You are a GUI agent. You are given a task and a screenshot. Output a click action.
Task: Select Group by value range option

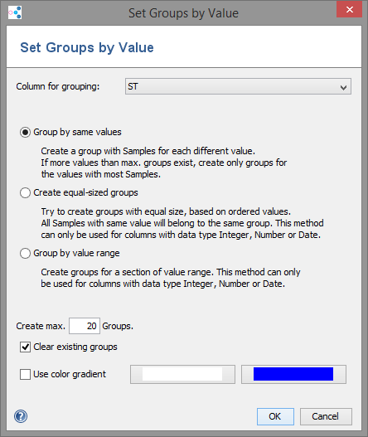(x=25, y=253)
